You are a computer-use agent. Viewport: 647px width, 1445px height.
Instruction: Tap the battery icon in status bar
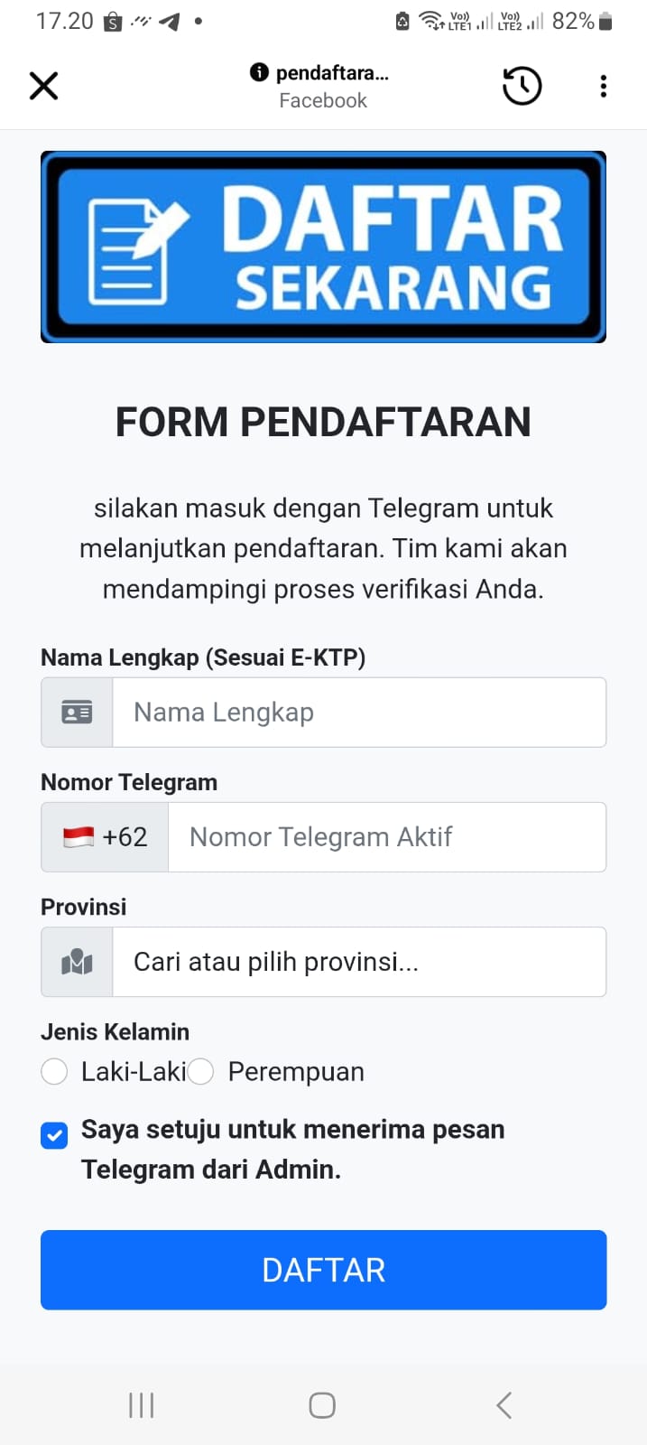[x=605, y=21]
